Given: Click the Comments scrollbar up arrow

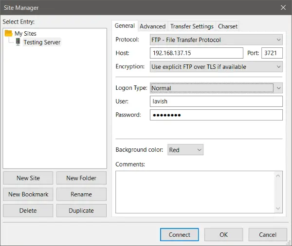Looking at the screenshot, I should [278, 176].
